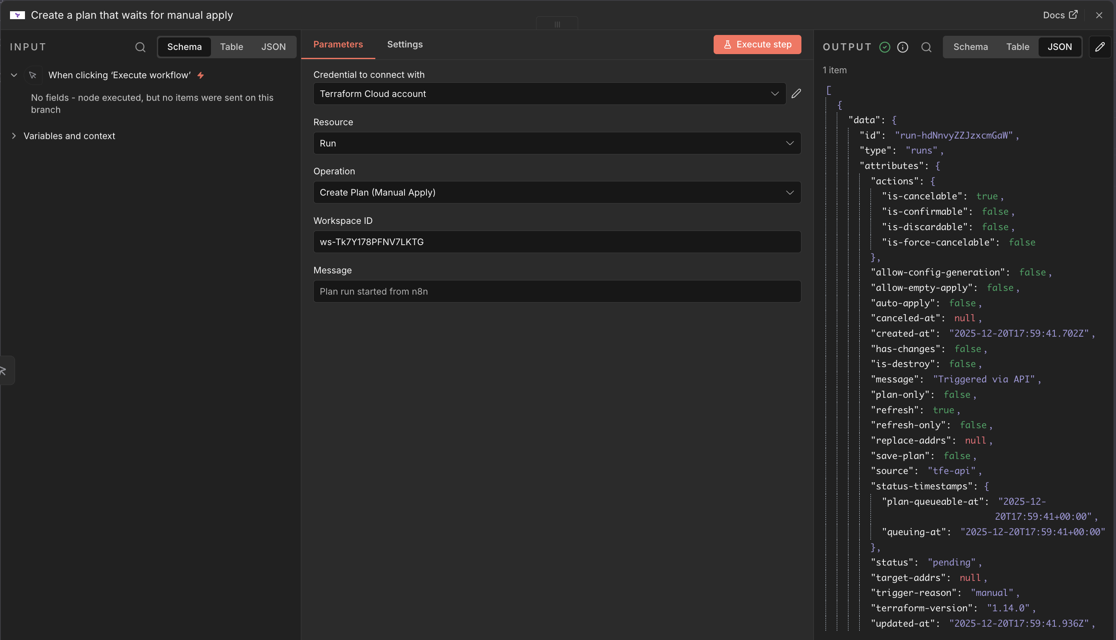This screenshot has width=1116, height=640.
Task: Click the "message" value "Triggered via API"
Action: tap(984, 380)
